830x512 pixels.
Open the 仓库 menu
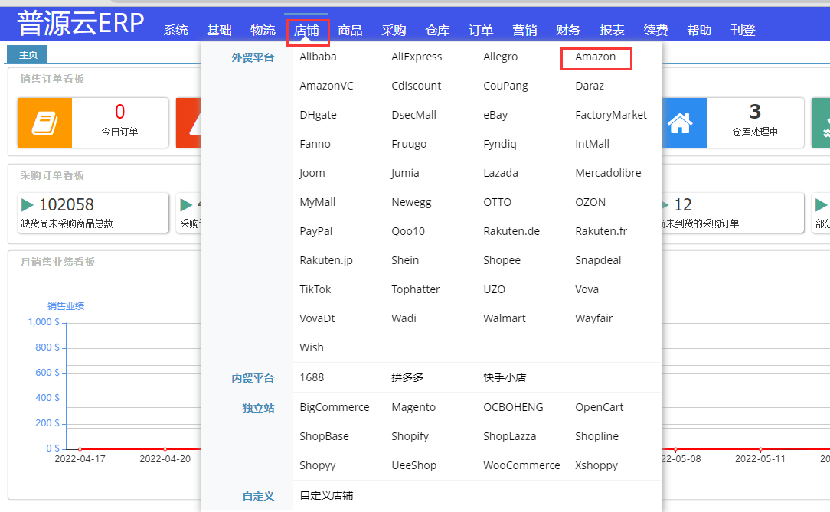coord(437,30)
